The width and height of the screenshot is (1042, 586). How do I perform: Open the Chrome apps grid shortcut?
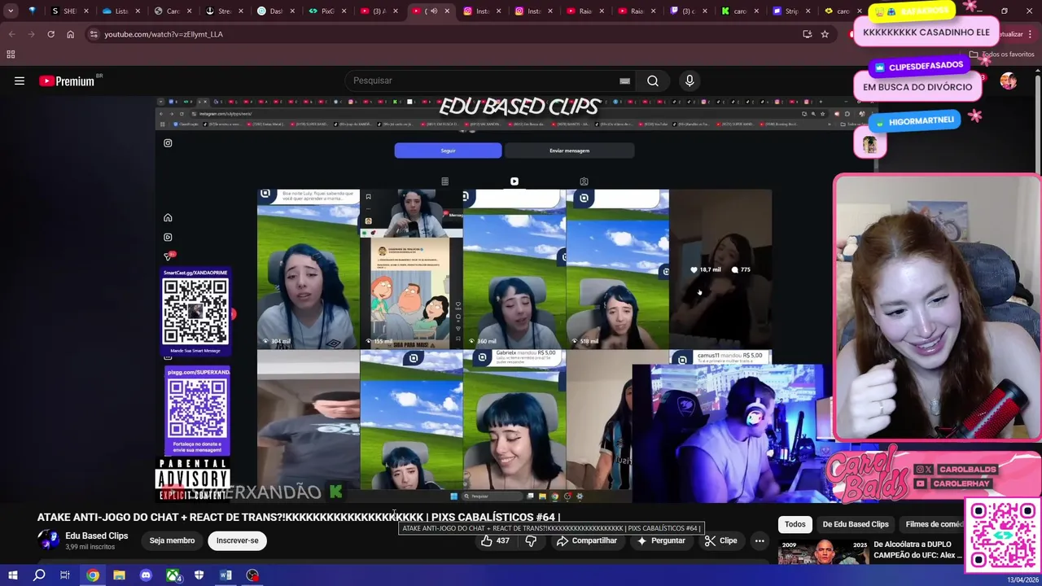[x=11, y=54]
